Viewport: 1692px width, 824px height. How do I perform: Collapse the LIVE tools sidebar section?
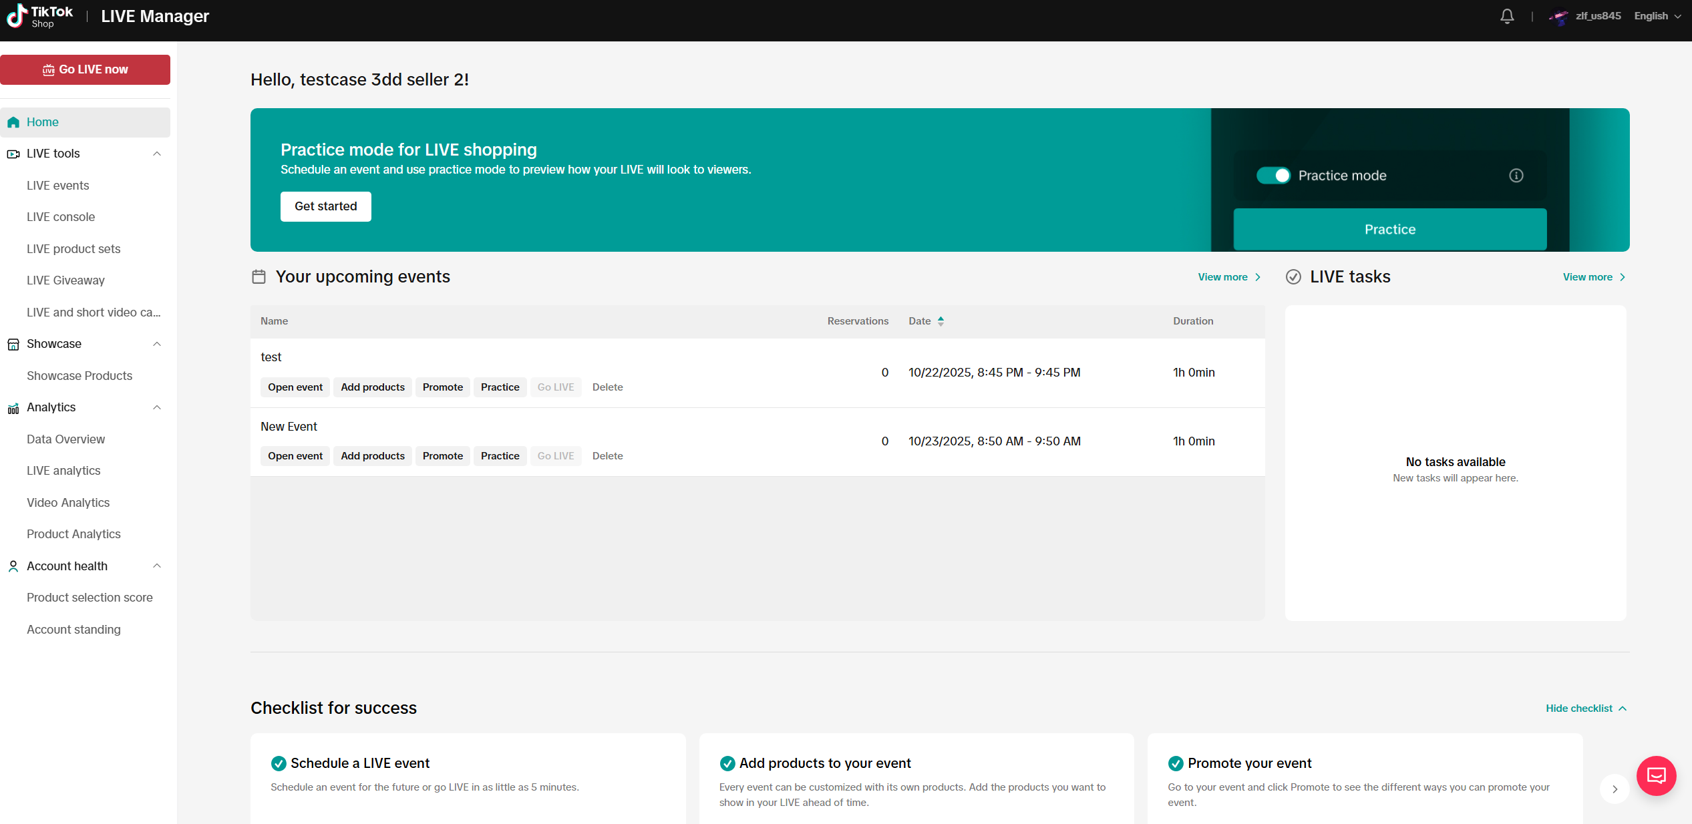click(157, 154)
